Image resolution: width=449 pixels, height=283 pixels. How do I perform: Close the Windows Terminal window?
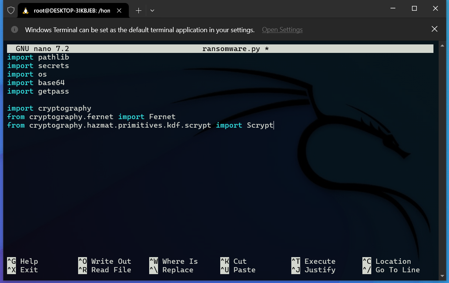pos(435,9)
